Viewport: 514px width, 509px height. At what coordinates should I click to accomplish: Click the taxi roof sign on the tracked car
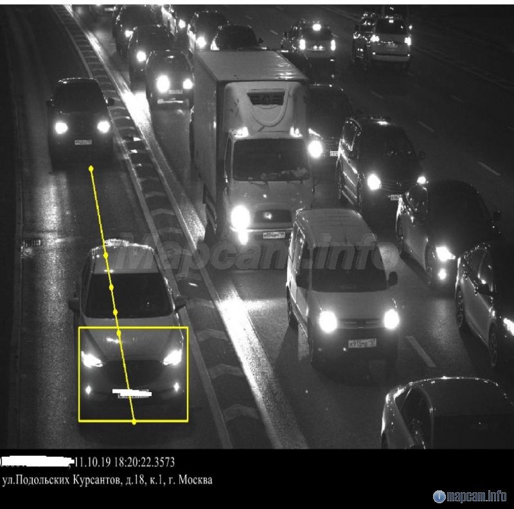tap(116, 243)
